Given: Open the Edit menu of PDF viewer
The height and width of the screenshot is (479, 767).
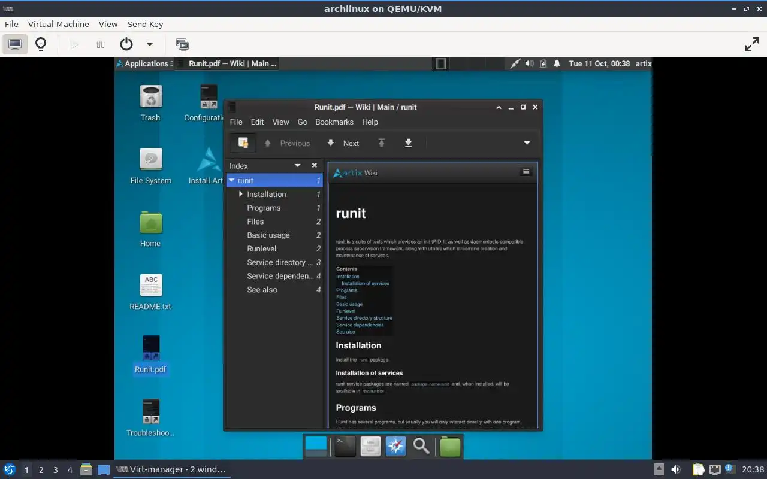Looking at the screenshot, I should tap(257, 122).
